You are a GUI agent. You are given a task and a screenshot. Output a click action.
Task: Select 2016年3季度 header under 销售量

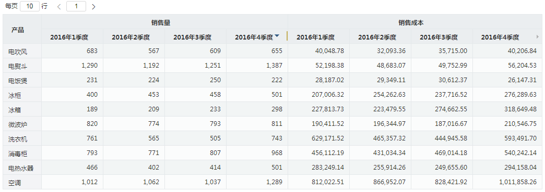(192, 37)
